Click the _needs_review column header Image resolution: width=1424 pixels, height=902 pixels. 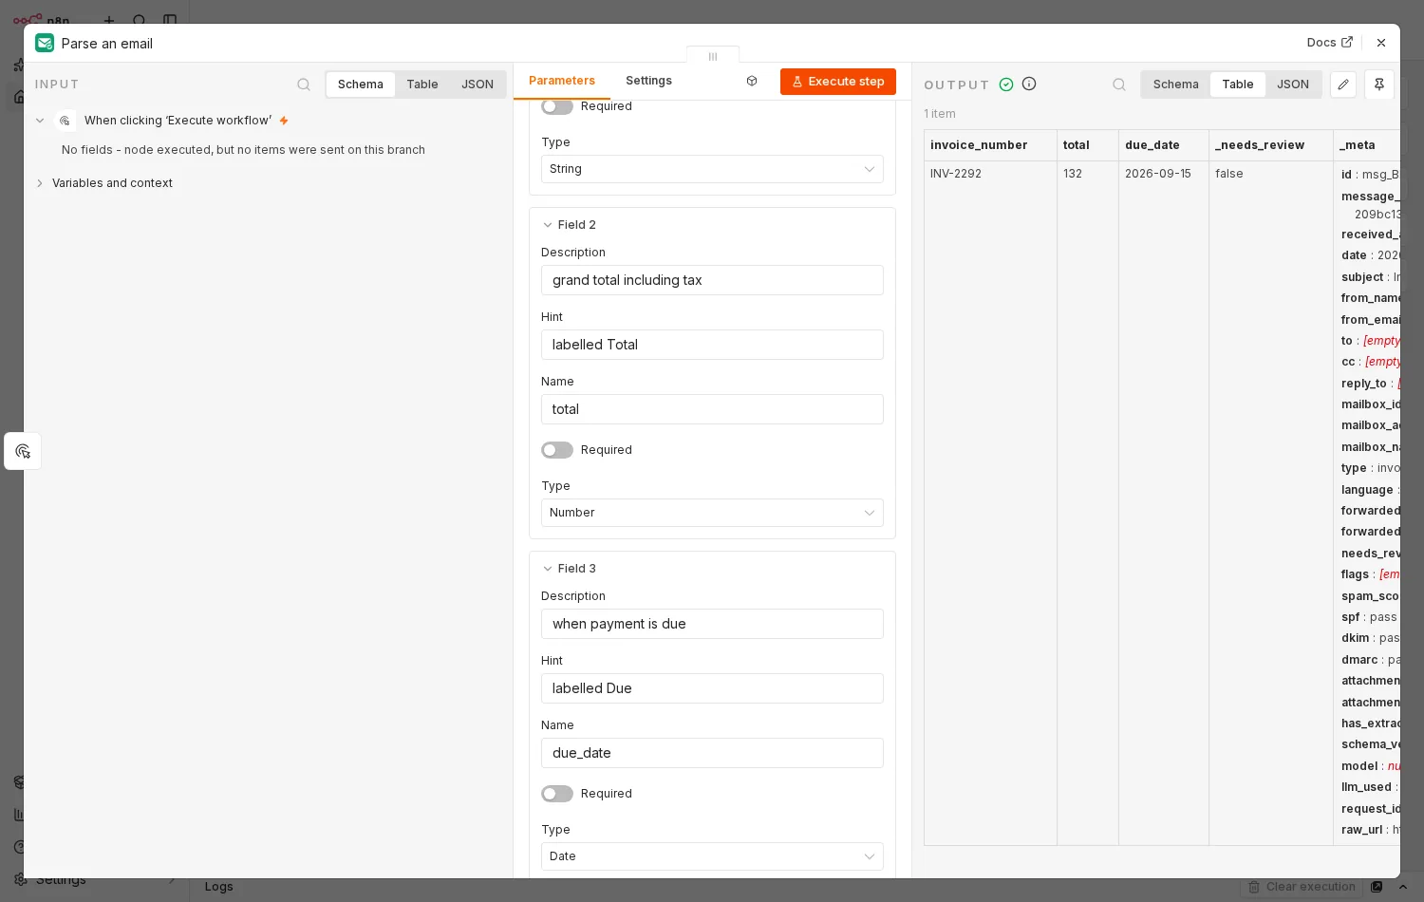coord(1271,145)
